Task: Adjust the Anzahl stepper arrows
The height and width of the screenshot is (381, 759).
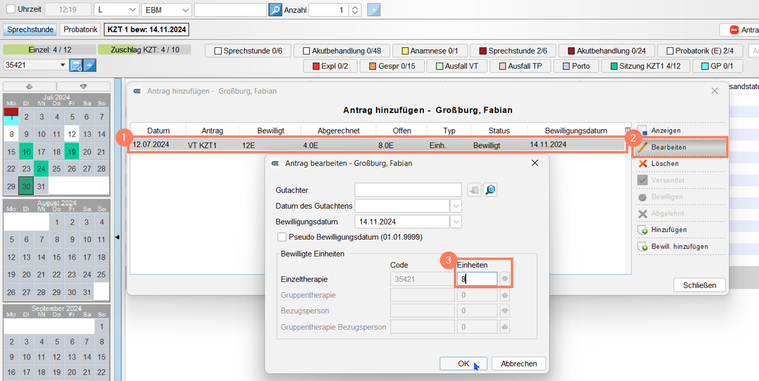Action: (355, 10)
